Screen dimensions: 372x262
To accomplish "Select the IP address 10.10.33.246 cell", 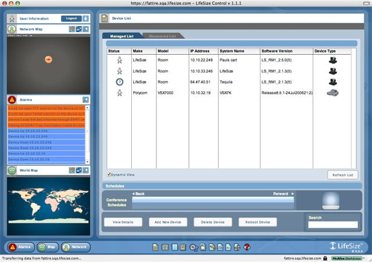I will tap(202, 71).
